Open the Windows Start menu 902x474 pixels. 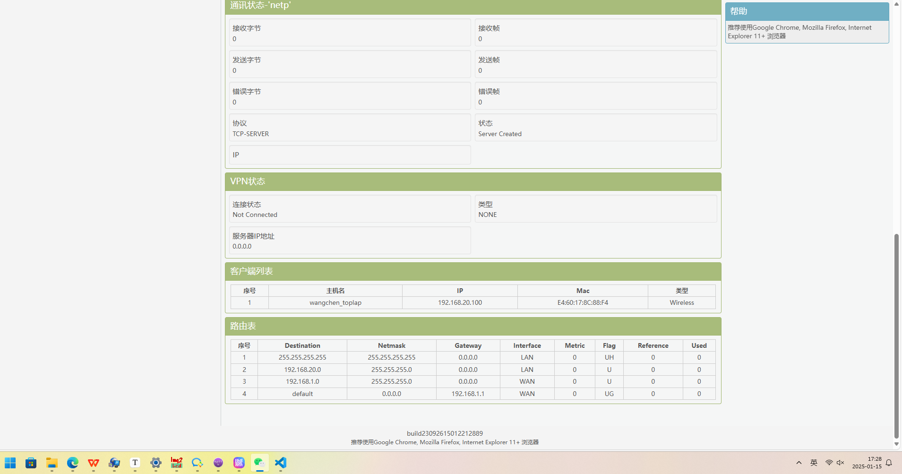tap(10, 463)
